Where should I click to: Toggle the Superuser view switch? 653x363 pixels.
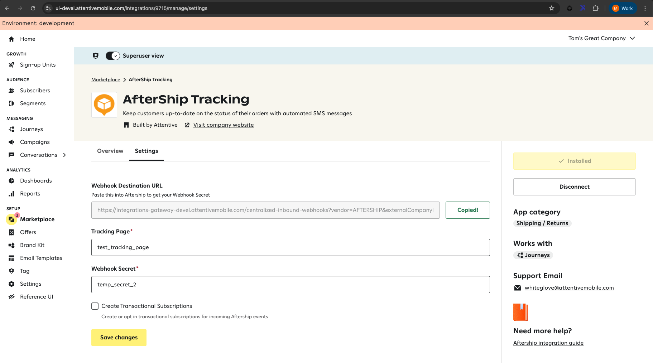[113, 56]
